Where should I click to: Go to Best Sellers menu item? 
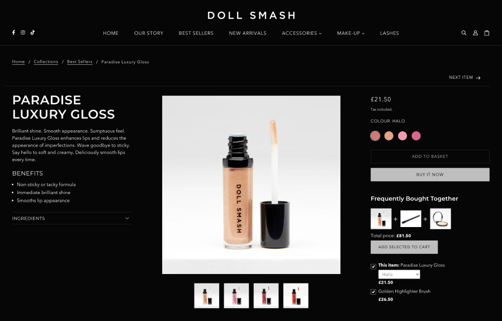[x=196, y=33]
